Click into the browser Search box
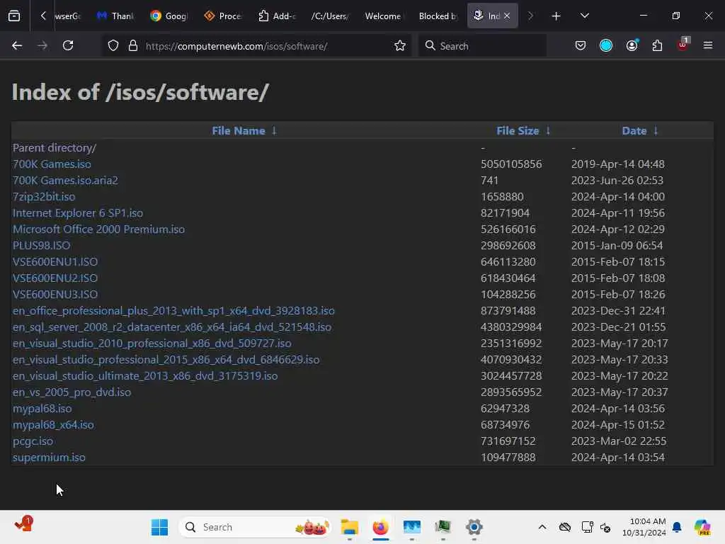This screenshot has width=725, height=544. (x=482, y=46)
